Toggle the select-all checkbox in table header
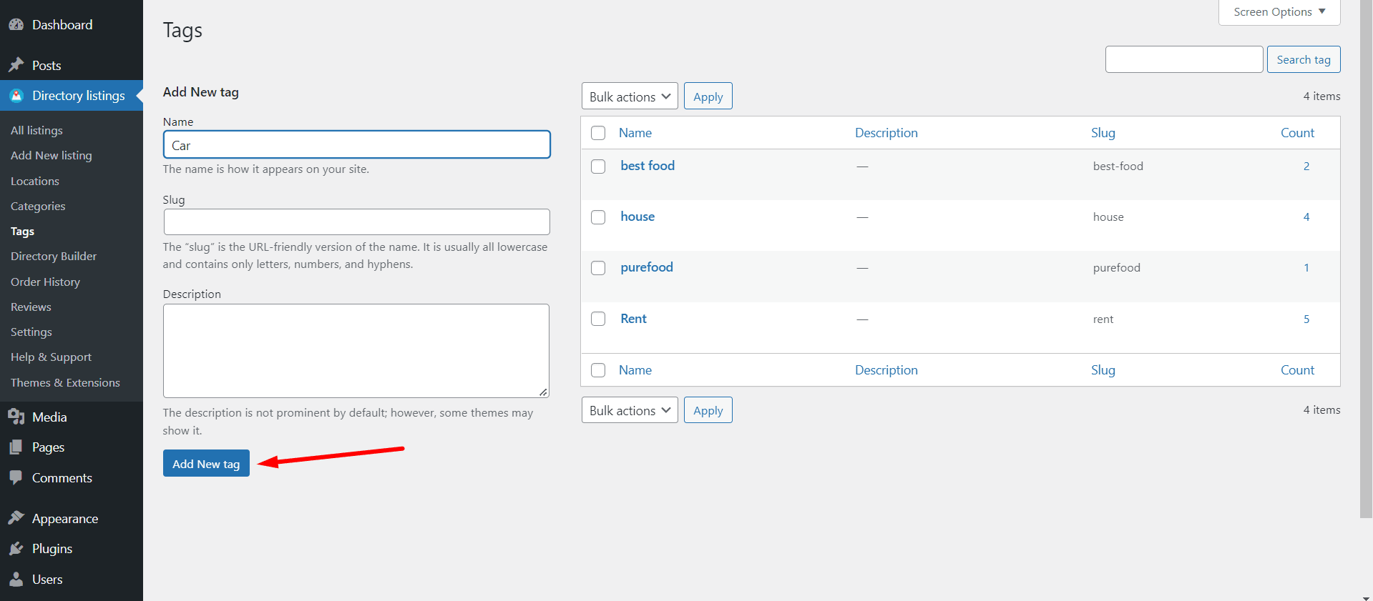 coord(598,133)
